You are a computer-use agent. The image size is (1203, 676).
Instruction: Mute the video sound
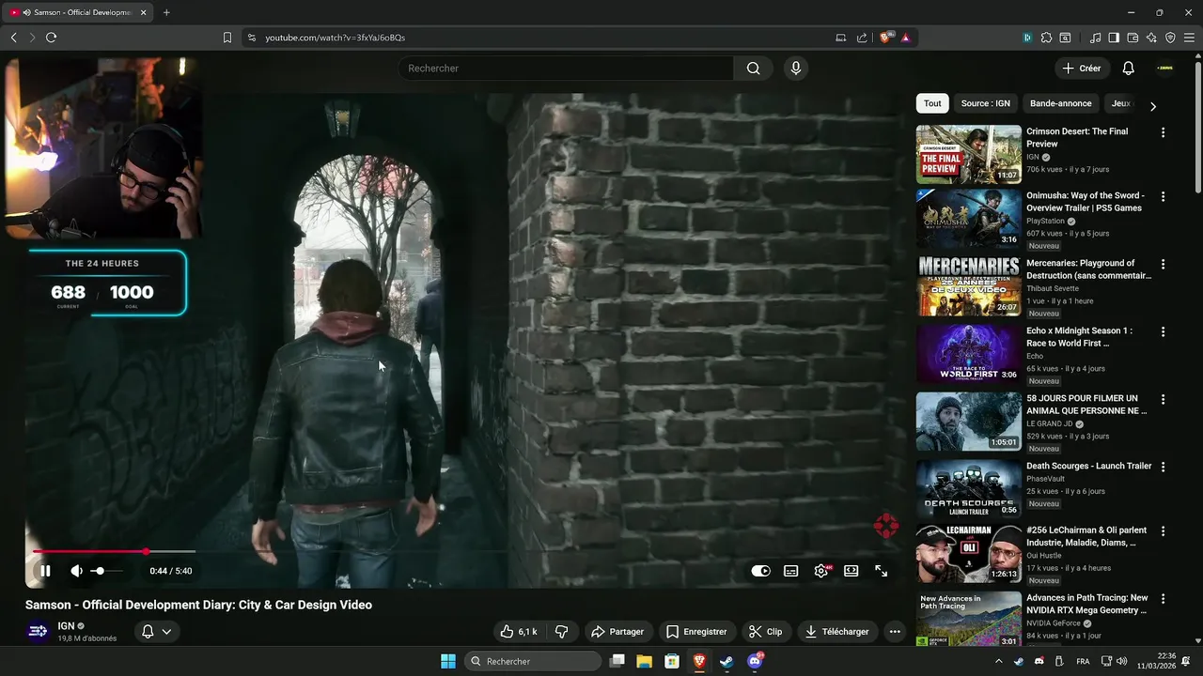click(76, 571)
